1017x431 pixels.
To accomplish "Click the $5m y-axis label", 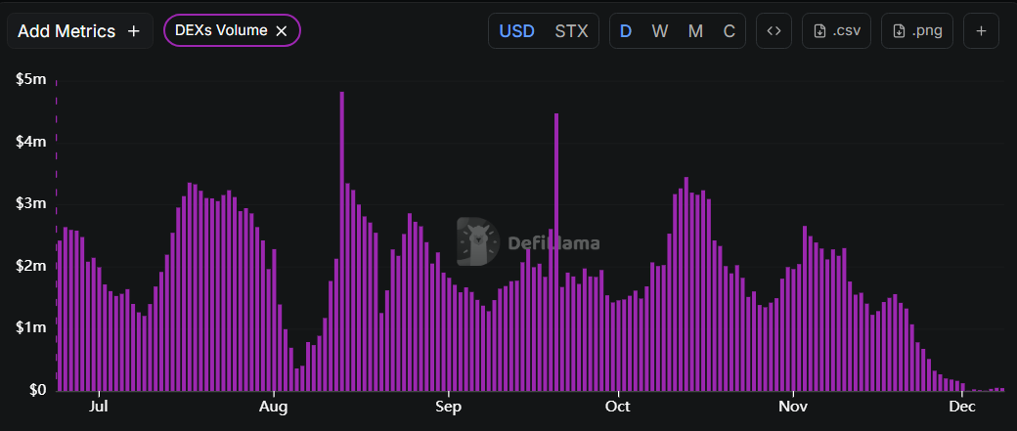I will coord(31,80).
